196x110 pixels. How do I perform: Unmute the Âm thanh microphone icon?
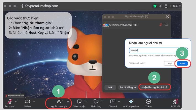click(10, 101)
